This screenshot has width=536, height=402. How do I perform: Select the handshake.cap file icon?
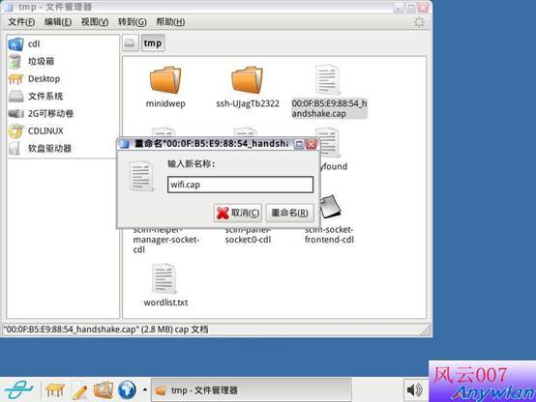click(x=328, y=80)
